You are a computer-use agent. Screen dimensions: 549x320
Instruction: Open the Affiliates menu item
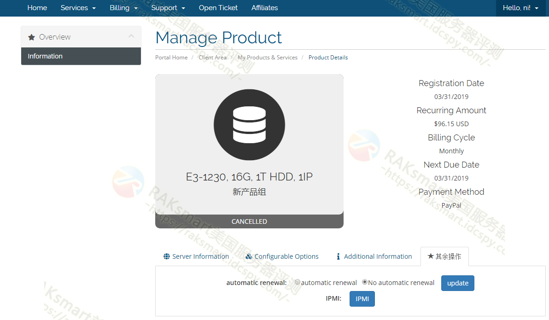pyautogui.click(x=265, y=8)
